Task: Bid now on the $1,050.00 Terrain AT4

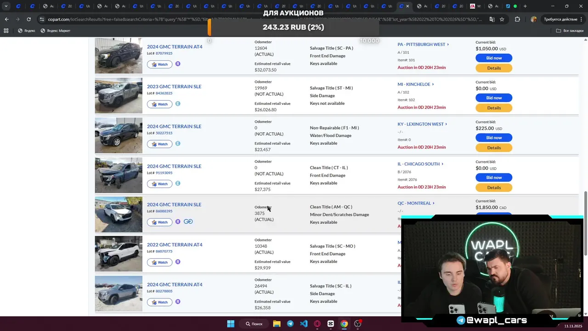Action: (x=494, y=58)
